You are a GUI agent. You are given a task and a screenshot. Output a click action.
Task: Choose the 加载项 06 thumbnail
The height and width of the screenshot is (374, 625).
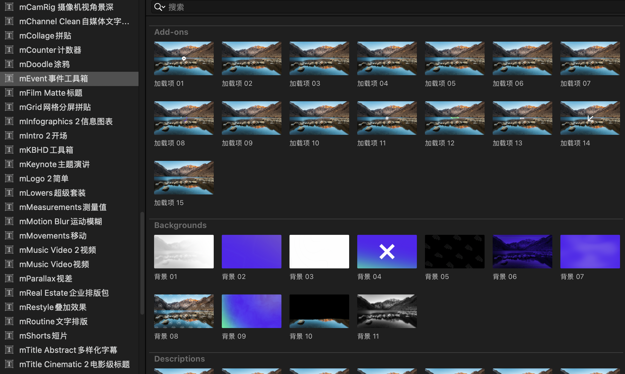click(x=522, y=58)
